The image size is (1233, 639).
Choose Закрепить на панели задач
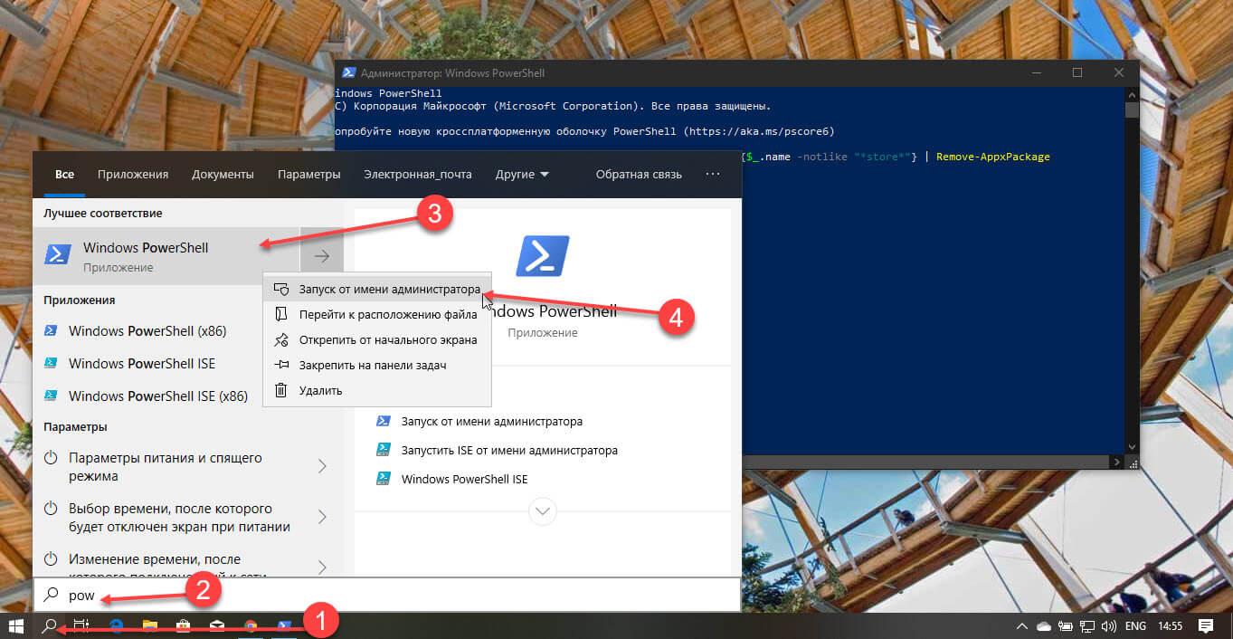coord(377,366)
